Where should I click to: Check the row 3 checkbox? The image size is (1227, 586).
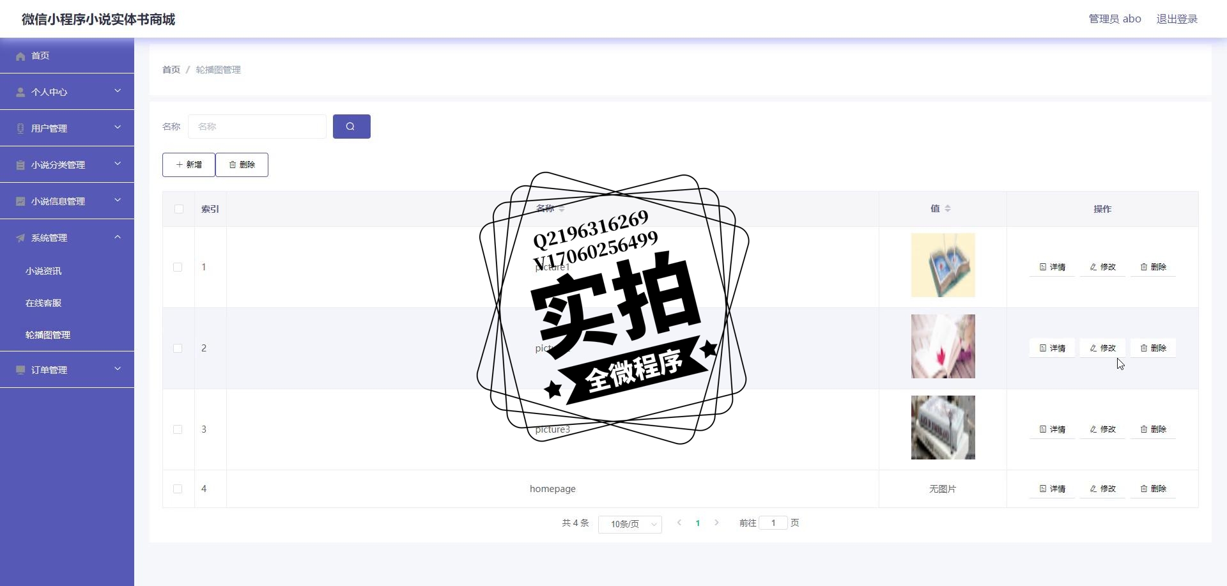[x=178, y=429]
